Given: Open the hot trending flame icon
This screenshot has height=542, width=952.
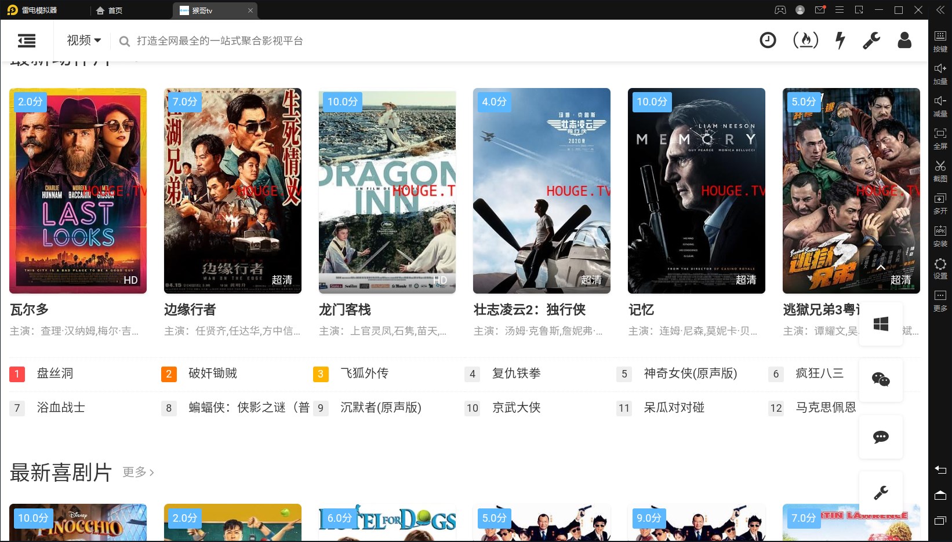Looking at the screenshot, I should tap(805, 40).
